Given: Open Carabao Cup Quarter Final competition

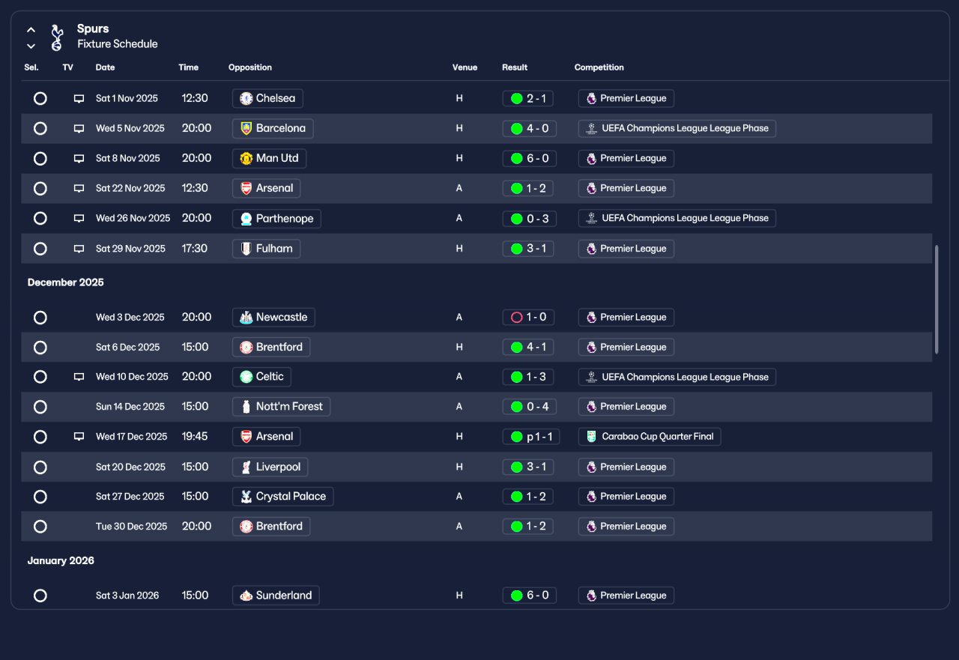Looking at the screenshot, I should tap(650, 436).
